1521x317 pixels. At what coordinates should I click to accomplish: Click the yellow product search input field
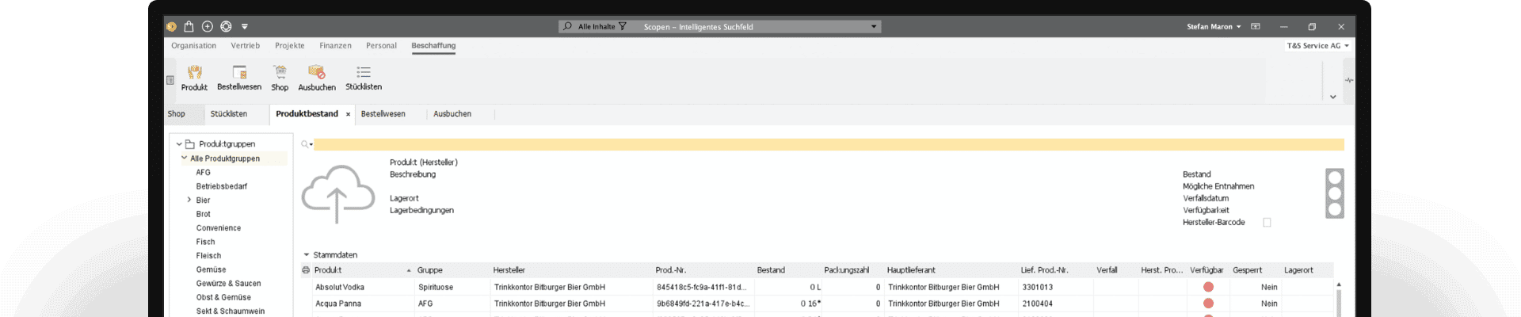[x=829, y=144]
